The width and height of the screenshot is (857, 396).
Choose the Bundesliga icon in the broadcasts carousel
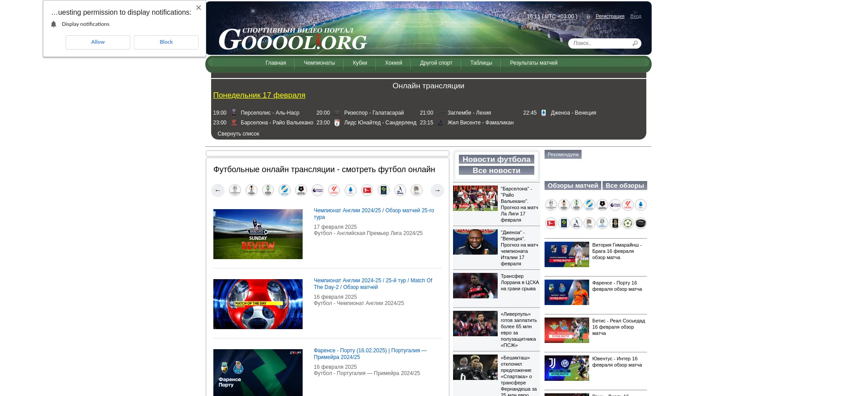pos(367,190)
